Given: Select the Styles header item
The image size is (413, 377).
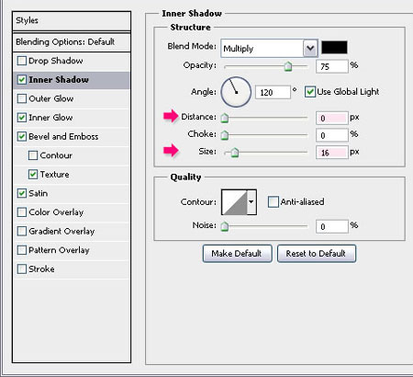Looking at the screenshot, I should (72, 21).
